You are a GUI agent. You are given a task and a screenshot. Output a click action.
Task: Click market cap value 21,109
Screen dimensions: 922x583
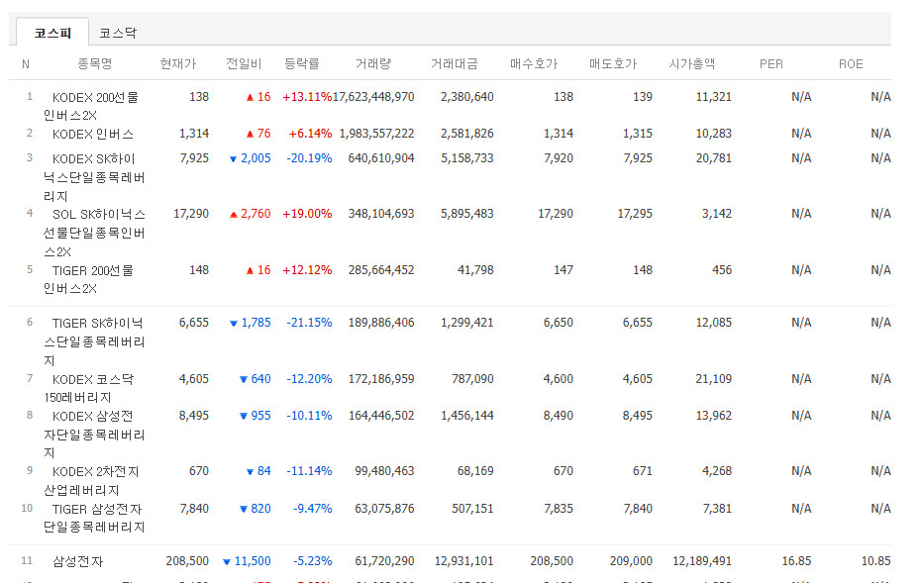pos(714,379)
